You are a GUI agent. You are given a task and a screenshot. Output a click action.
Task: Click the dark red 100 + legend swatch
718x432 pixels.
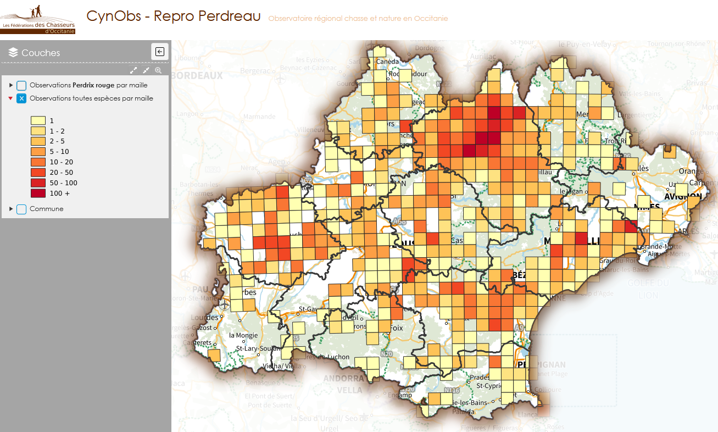point(38,193)
